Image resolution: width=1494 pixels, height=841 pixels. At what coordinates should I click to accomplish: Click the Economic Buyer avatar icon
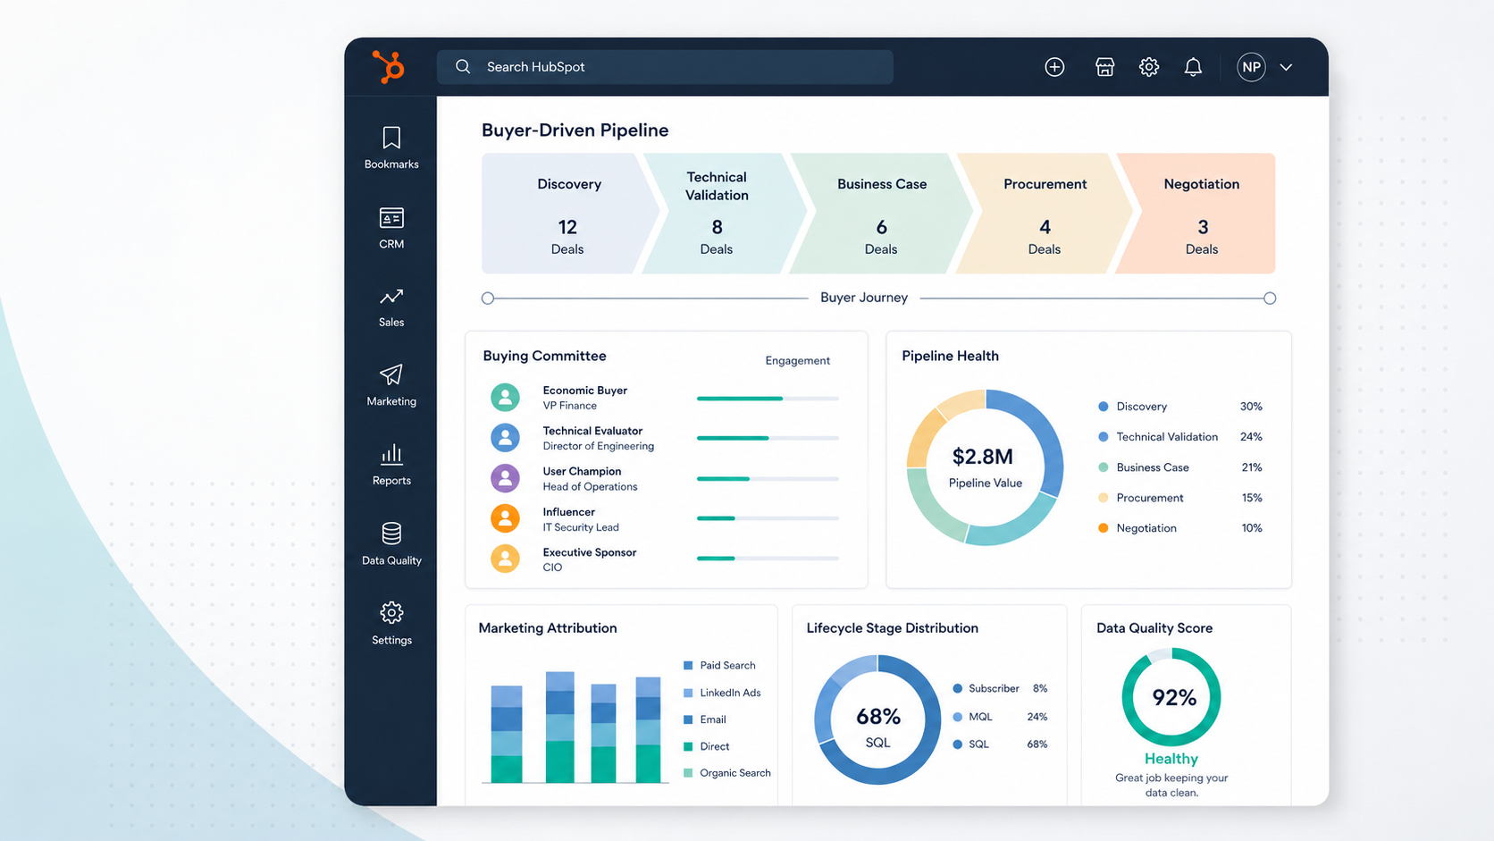pyautogui.click(x=505, y=397)
